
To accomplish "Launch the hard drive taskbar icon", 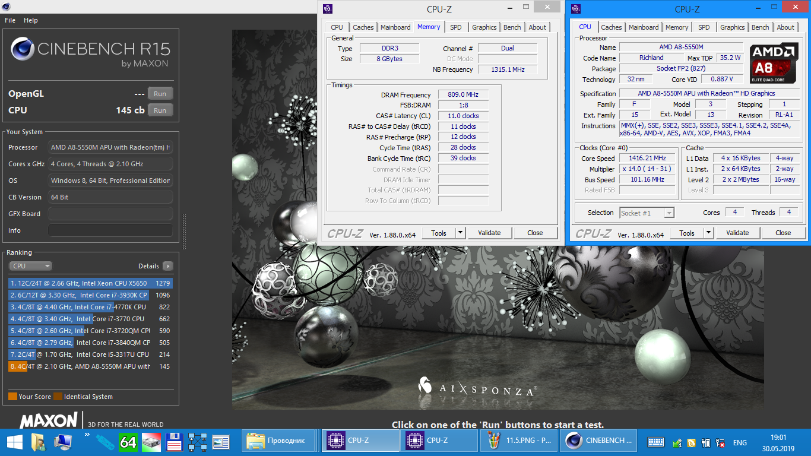I will tap(151, 442).
